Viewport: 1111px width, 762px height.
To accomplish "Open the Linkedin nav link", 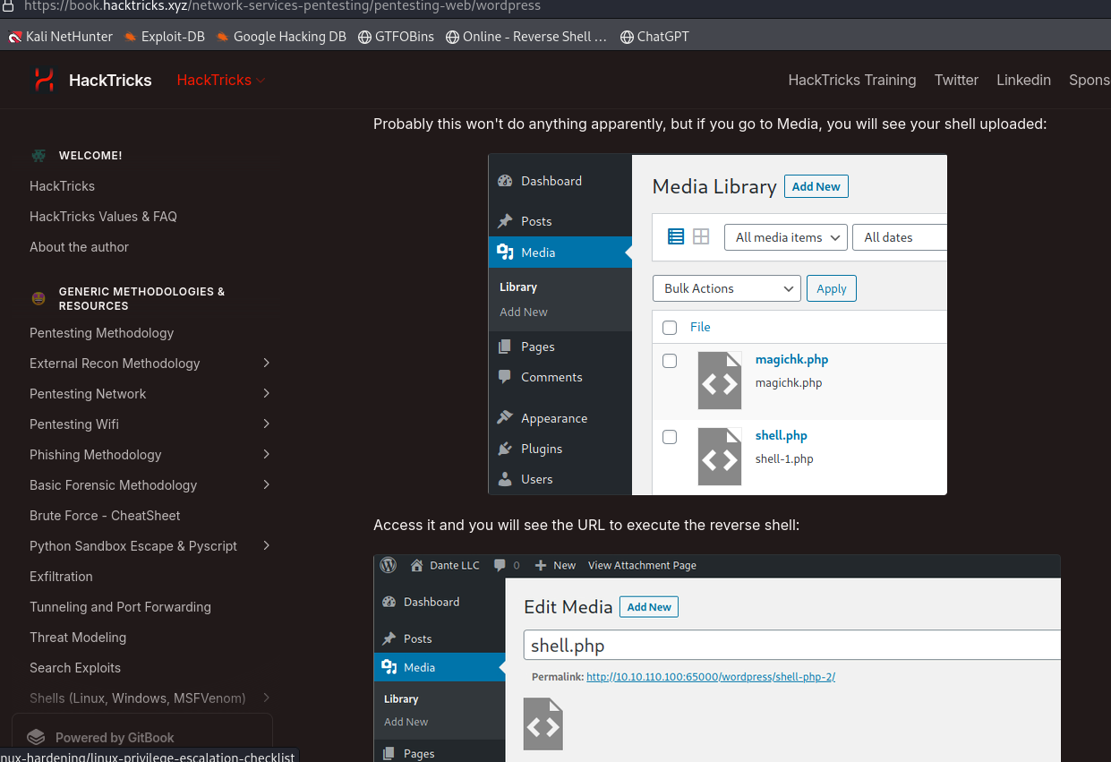I will tap(1023, 80).
